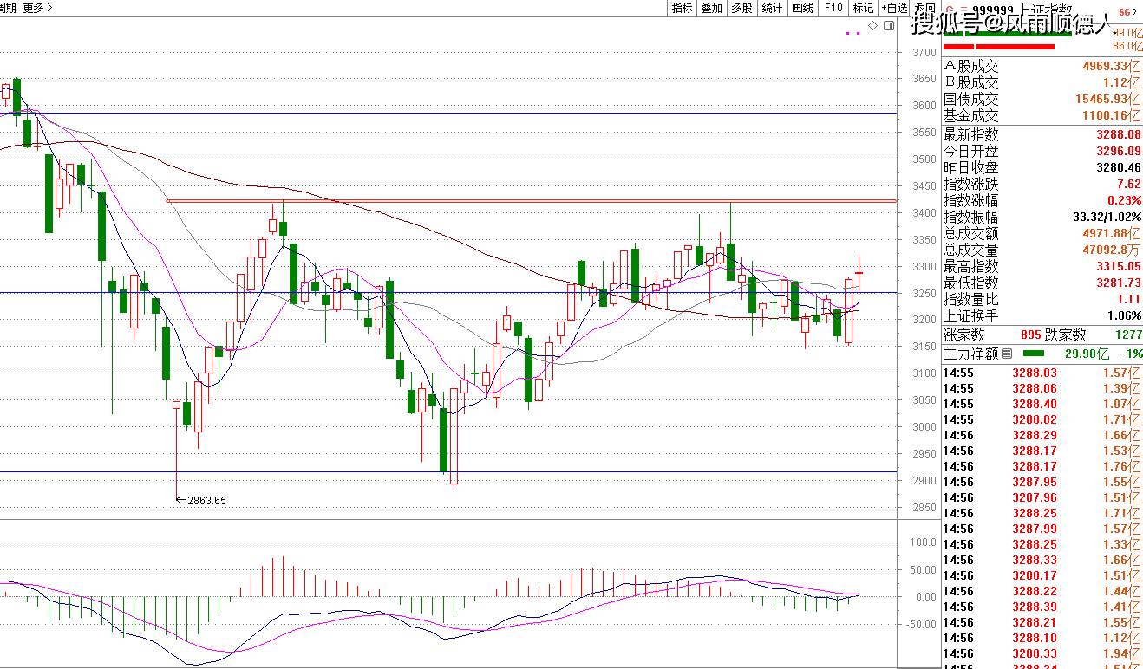Open the 统计 statistics tool
Viewport: 1143px width, 669px height.
(771, 8)
